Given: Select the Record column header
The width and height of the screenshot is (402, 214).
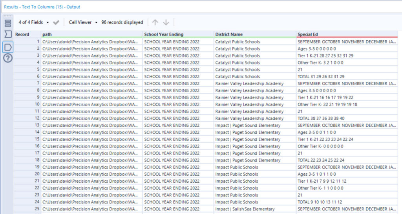Looking at the screenshot, I should (27, 34).
